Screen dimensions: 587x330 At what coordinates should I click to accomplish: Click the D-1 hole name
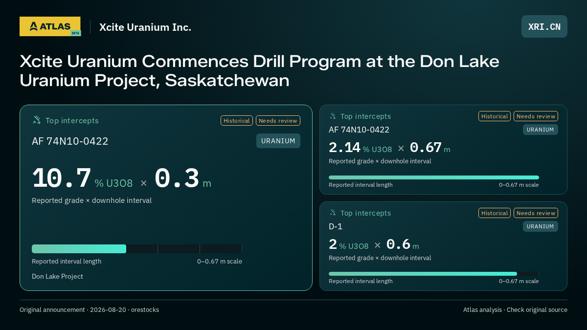coord(336,226)
